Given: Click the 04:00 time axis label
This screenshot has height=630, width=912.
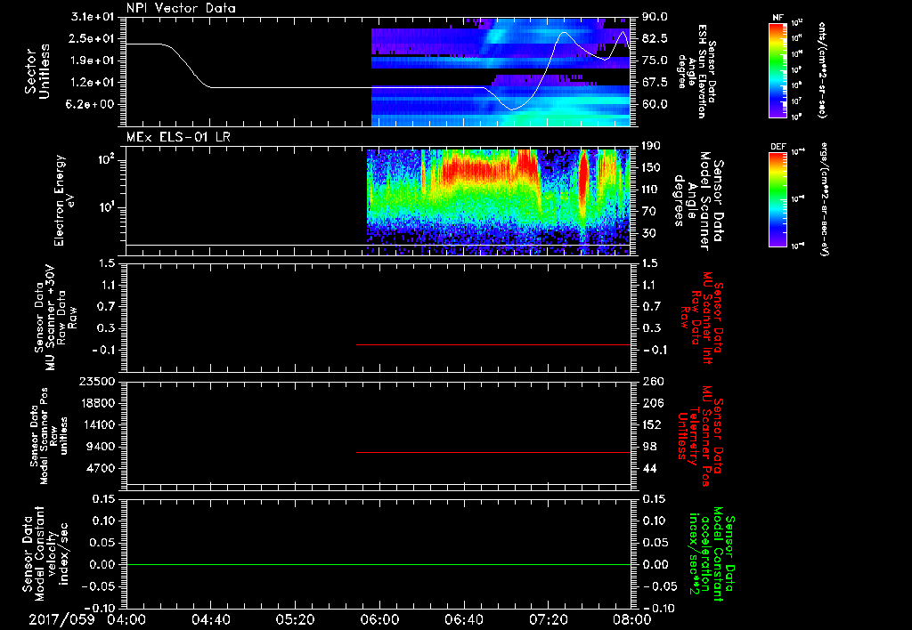Looking at the screenshot, I should click(126, 619).
